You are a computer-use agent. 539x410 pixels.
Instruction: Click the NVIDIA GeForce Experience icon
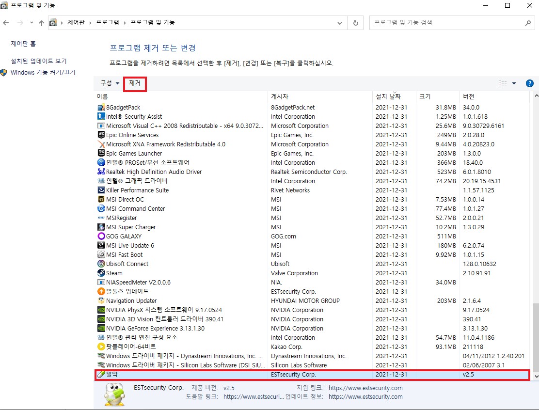101,329
